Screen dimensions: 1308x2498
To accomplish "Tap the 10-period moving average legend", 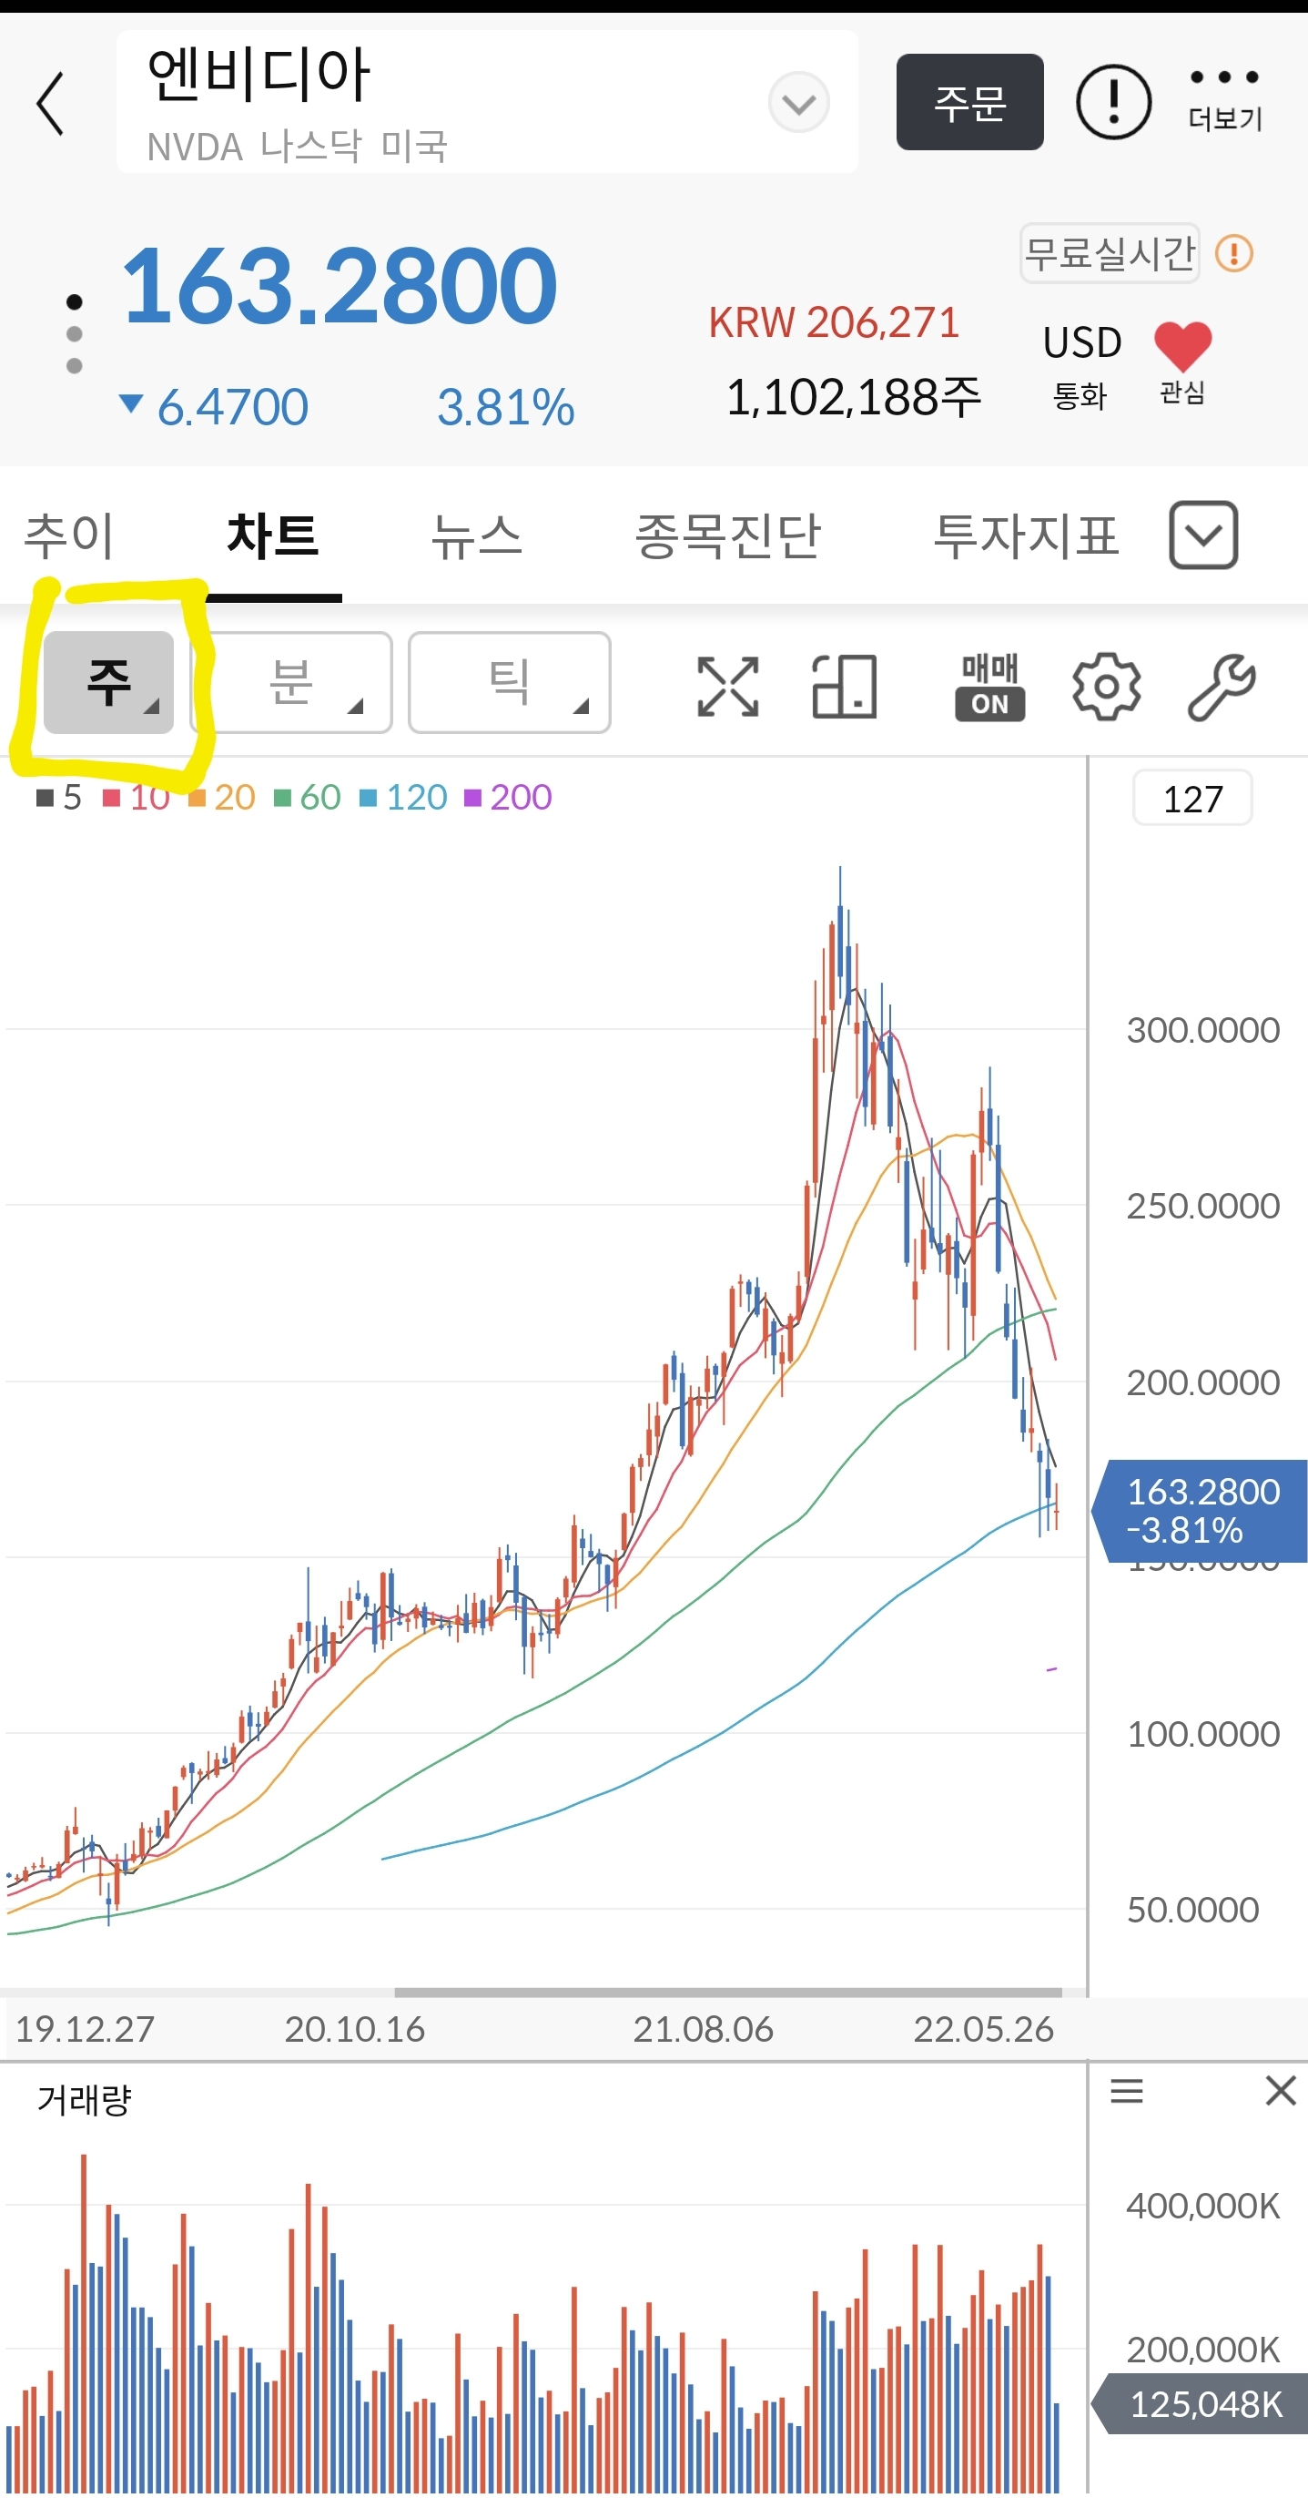I will (137, 797).
